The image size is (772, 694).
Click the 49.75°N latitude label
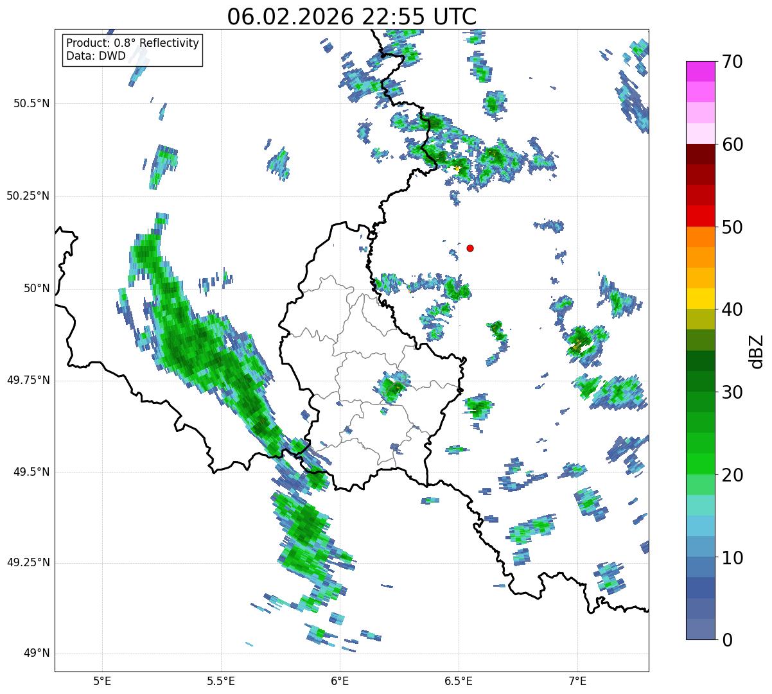[28, 380]
